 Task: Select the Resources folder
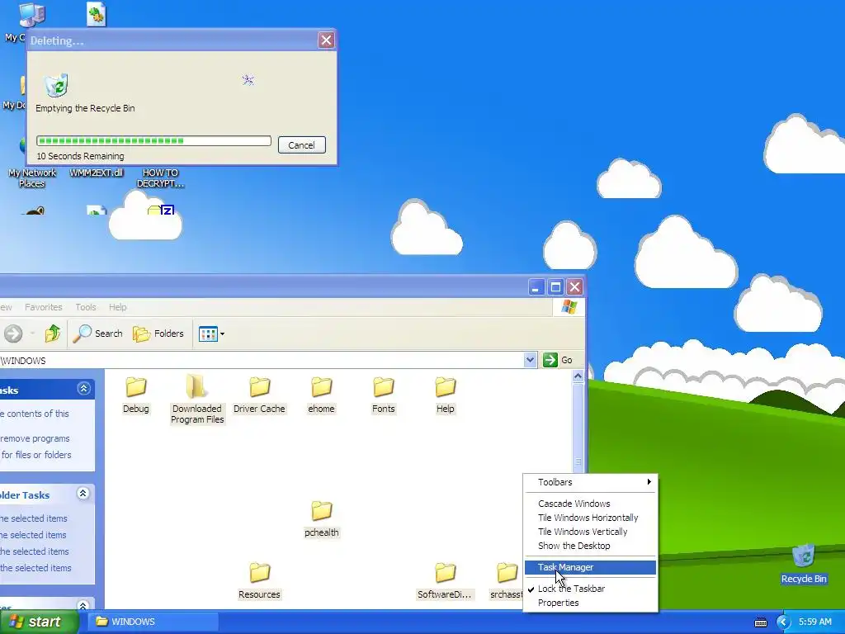(x=259, y=582)
